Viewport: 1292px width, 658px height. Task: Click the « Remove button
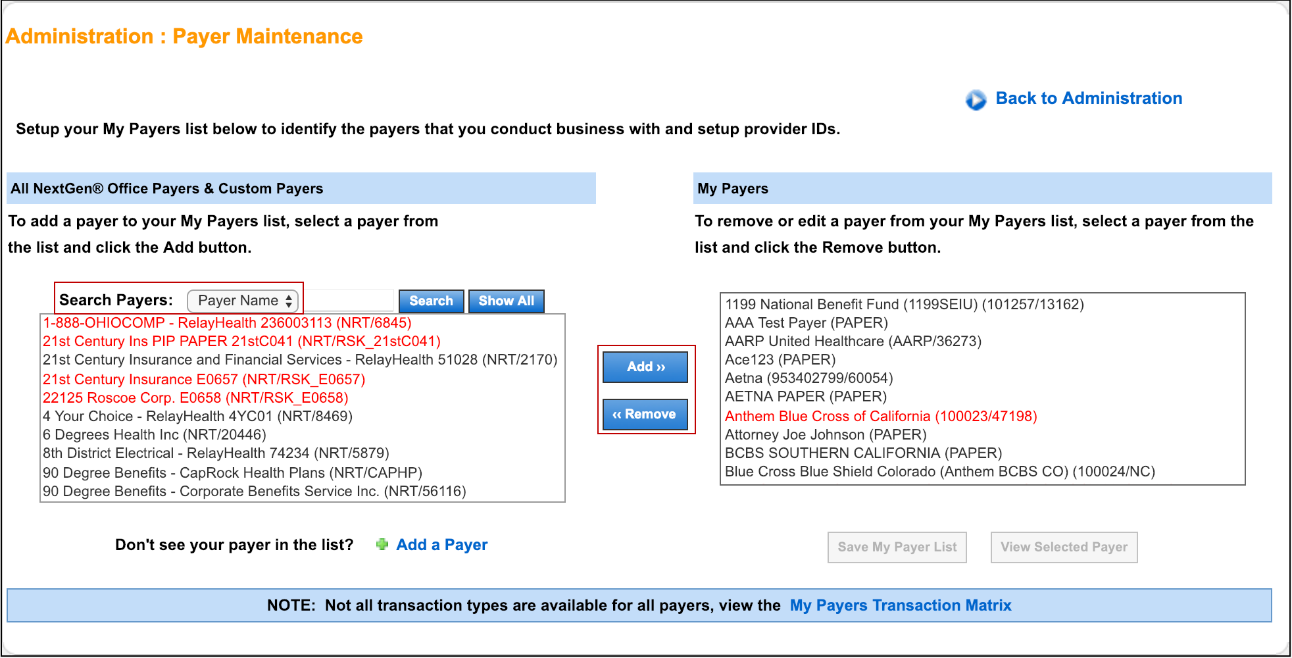645,414
